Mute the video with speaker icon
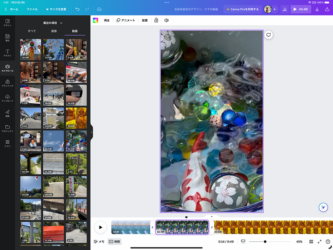The height and width of the screenshot is (250, 333). 166,20
